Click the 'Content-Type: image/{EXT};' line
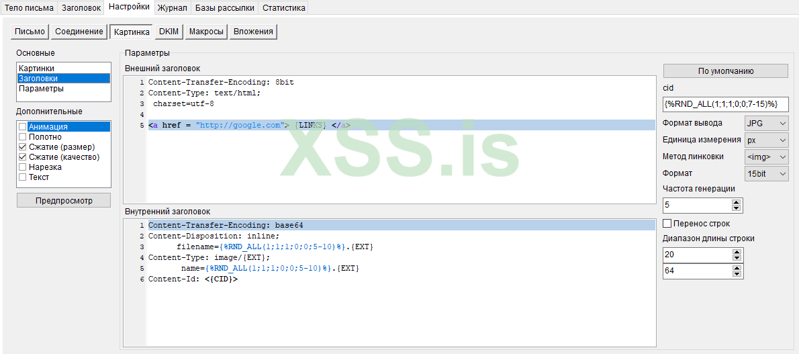This screenshot has height=354, width=799. click(x=209, y=257)
